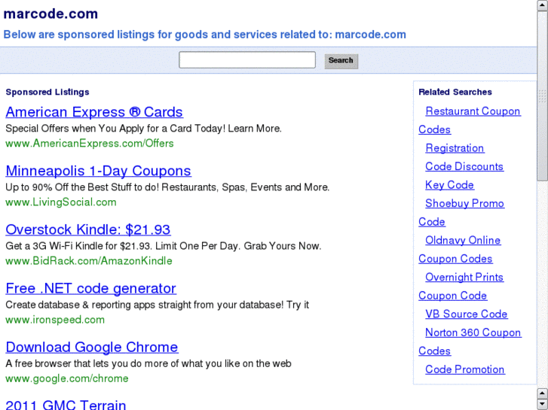Open the Overstock Kindle: $21.93 listing

pyautogui.click(x=88, y=229)
